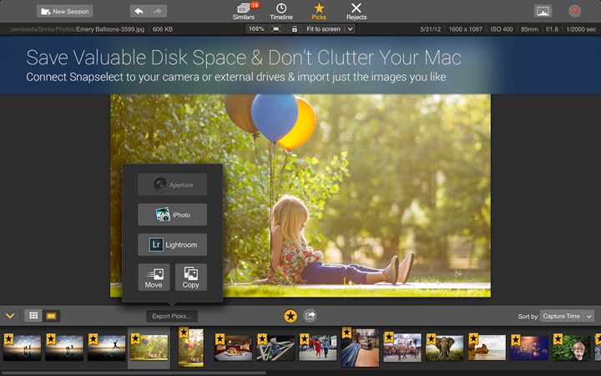Click the fit-frame icon beside 100%
Viewport: 601px width, 376px height.
point(276,28)
